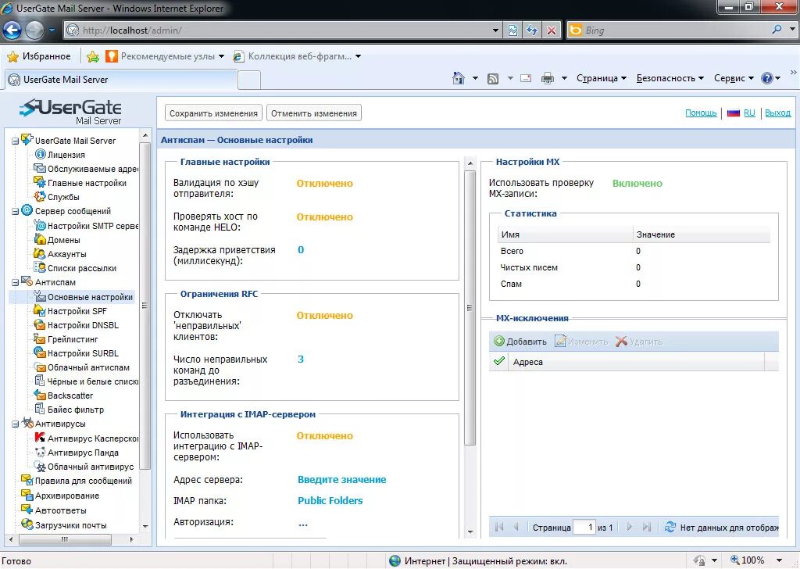This screenshot has height=569, width=800.
Task: Click the Облачный антиспам icon
Action: (40, 367)
